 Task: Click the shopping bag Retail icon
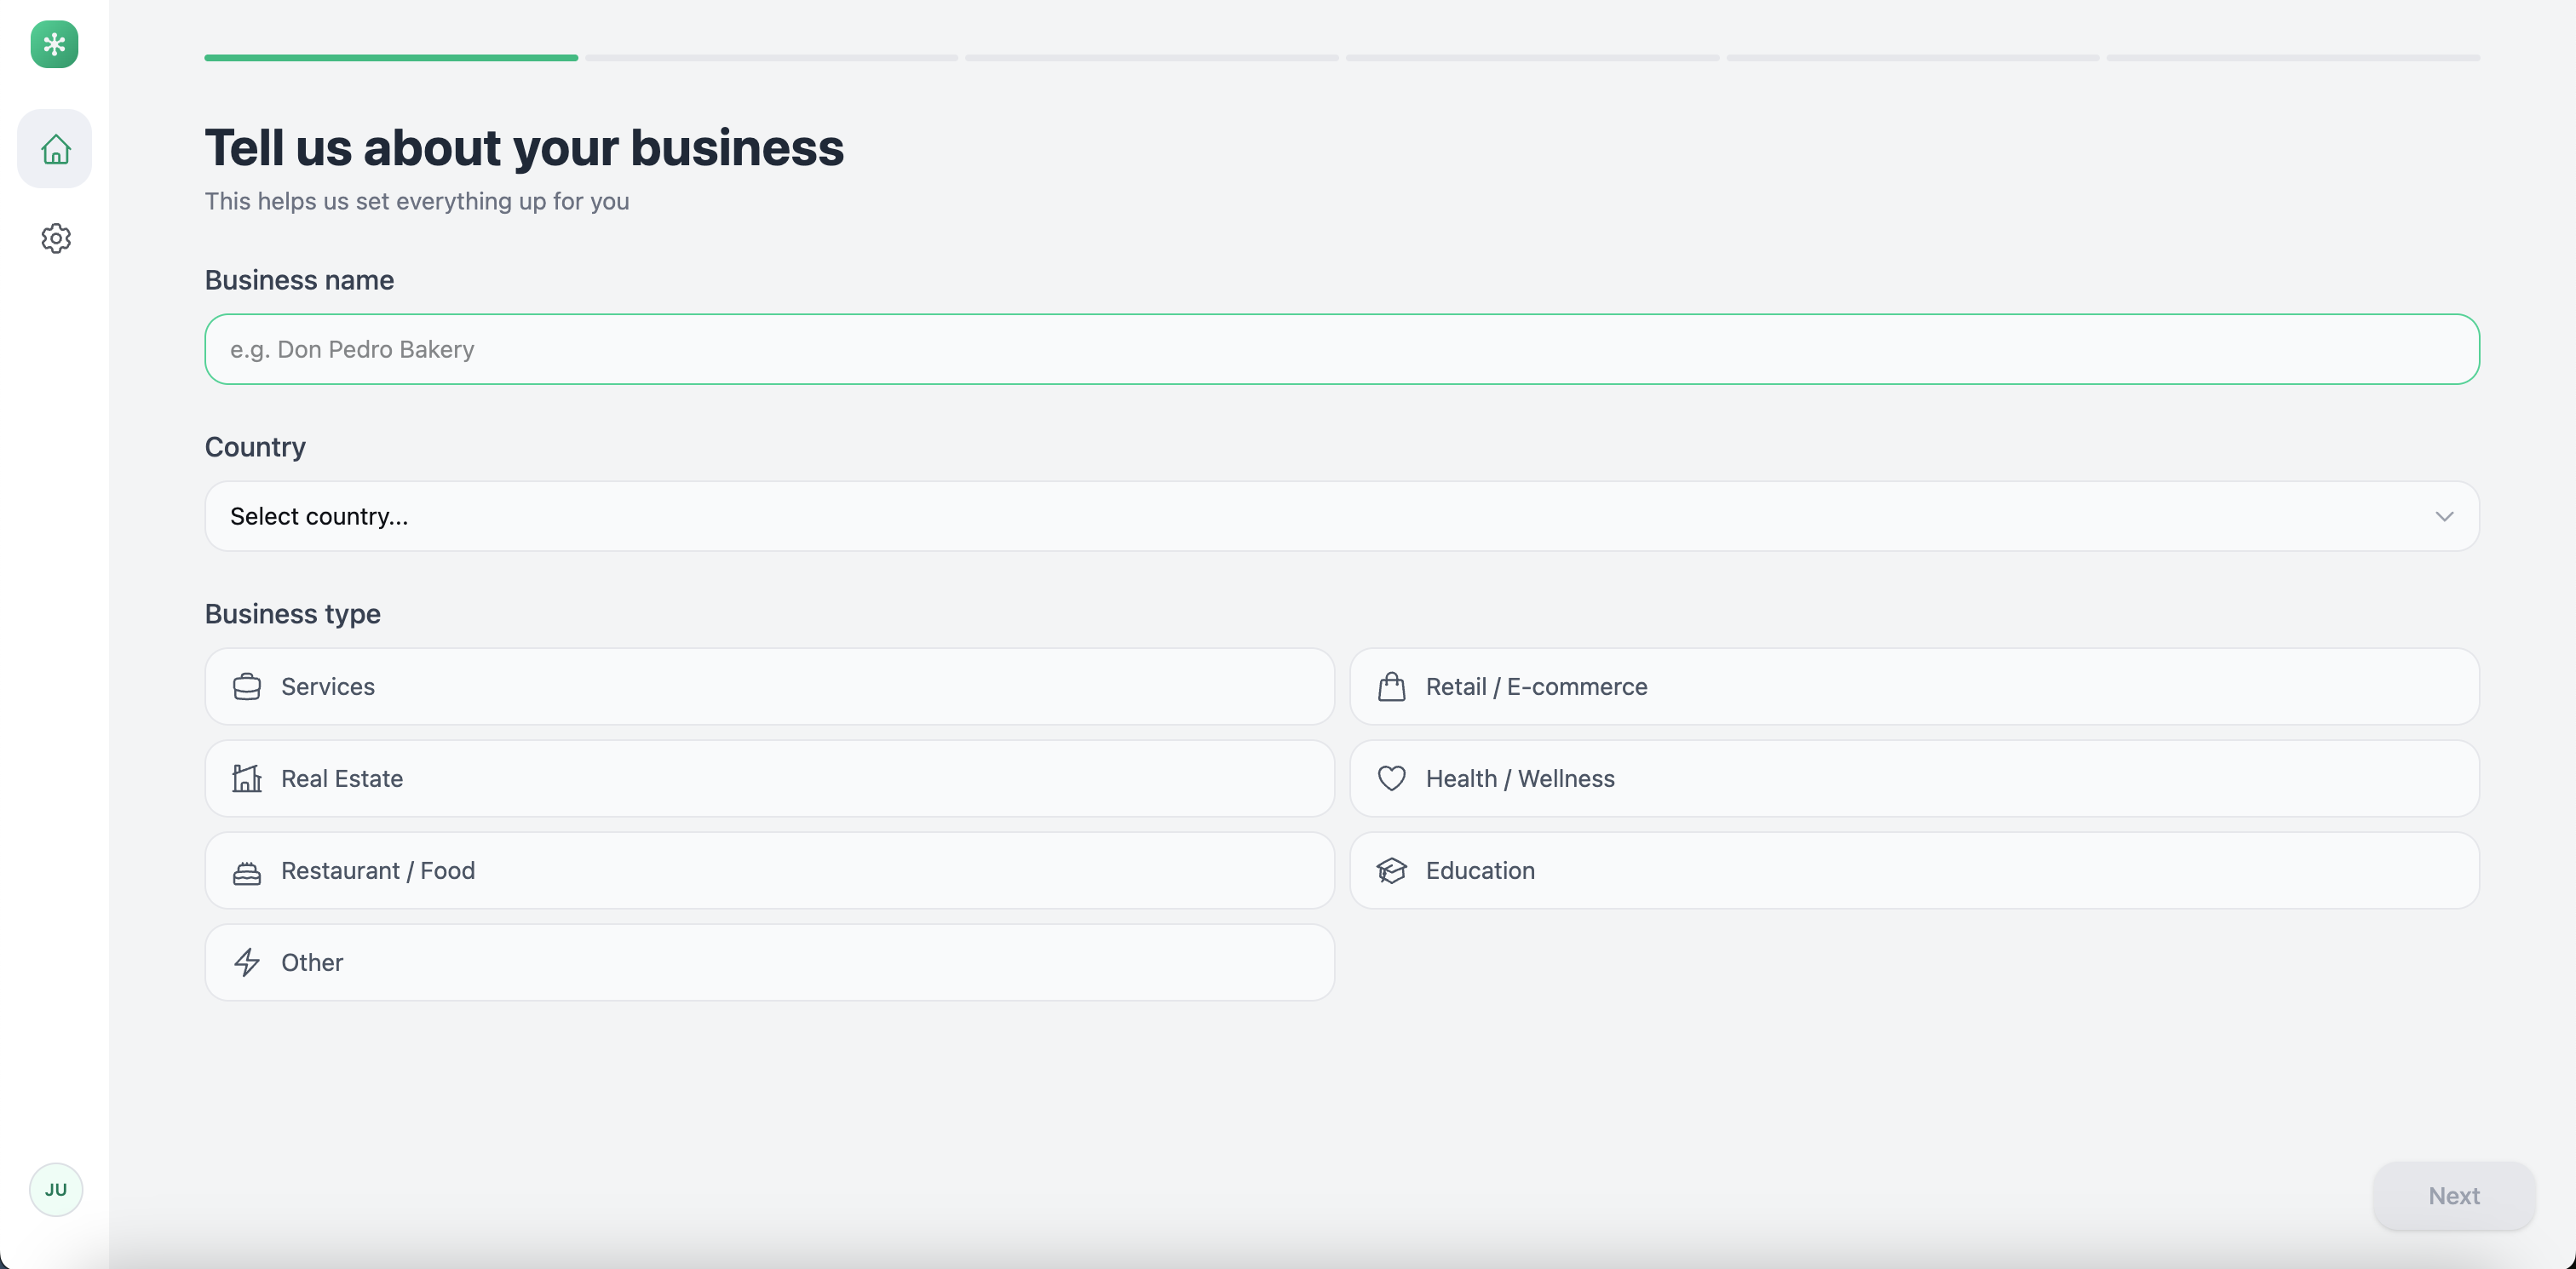click(1391, 687)
